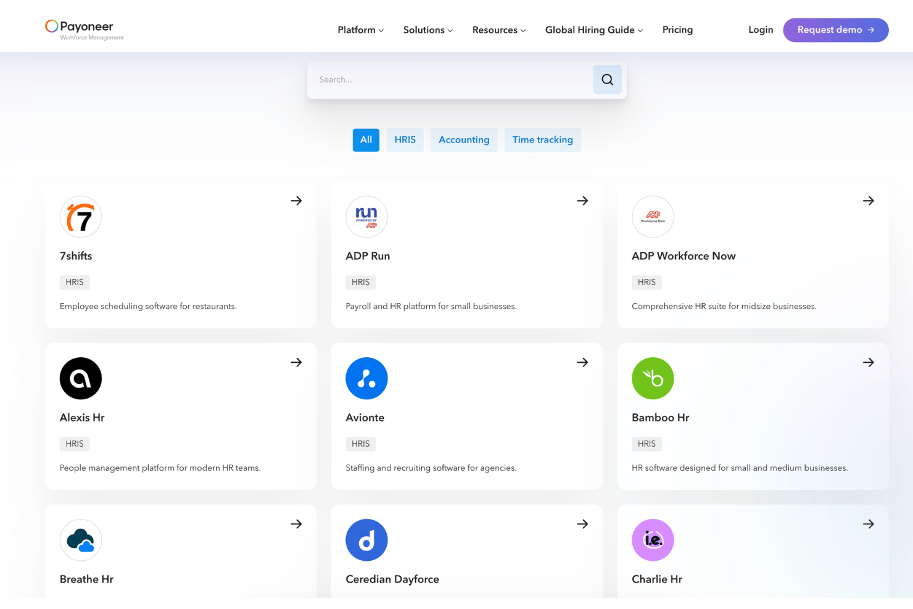Click 'Employee scheduling software for restaurants.' text
Viewport: 913px width, 609px height.
pos(148,307)
